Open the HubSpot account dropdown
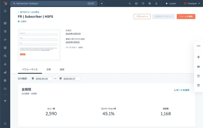This screenshot has width=203, height=128. coord(192,3)
